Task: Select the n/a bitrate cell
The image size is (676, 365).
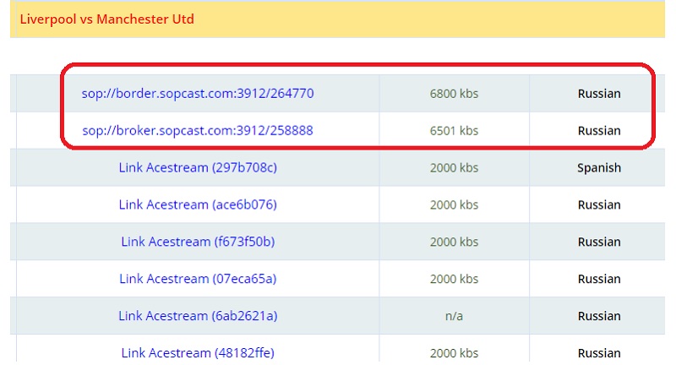Action: (454, 316)
